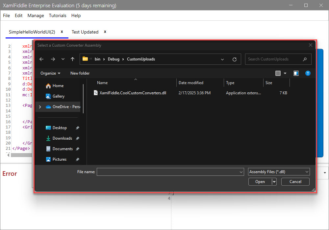The image size is (329, 230).
Task: Go up one folder level
Action: click(73, 59)
